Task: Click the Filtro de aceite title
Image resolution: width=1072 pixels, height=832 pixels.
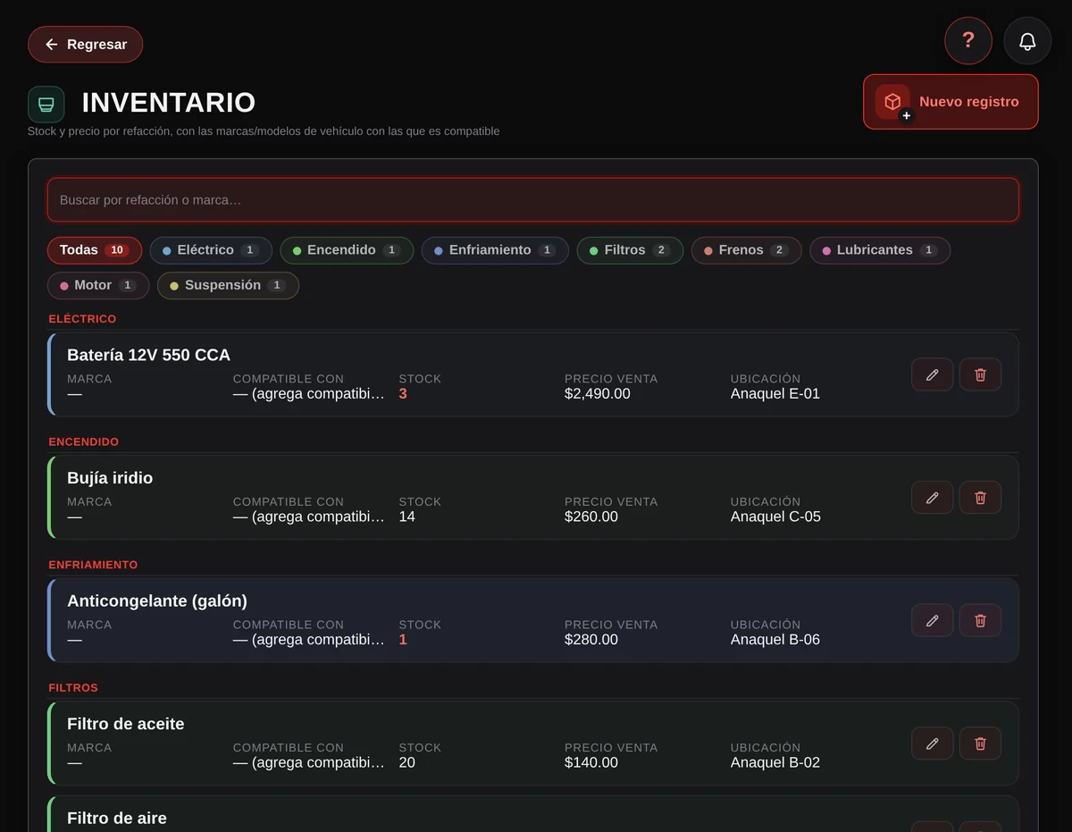Action: tap(126, 724)
